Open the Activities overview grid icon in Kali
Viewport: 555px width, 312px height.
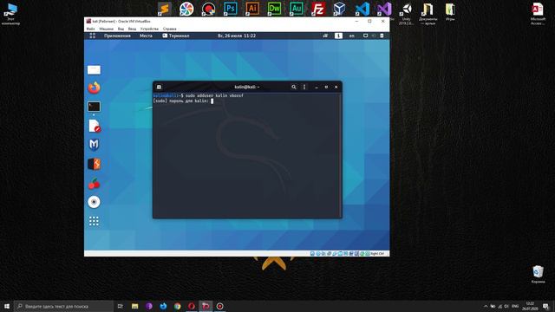(93, 36)
